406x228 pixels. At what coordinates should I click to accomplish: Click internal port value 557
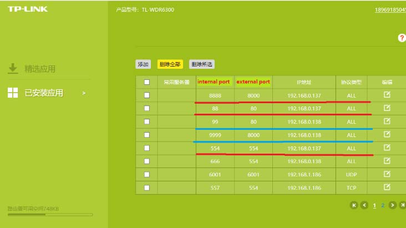215,188
